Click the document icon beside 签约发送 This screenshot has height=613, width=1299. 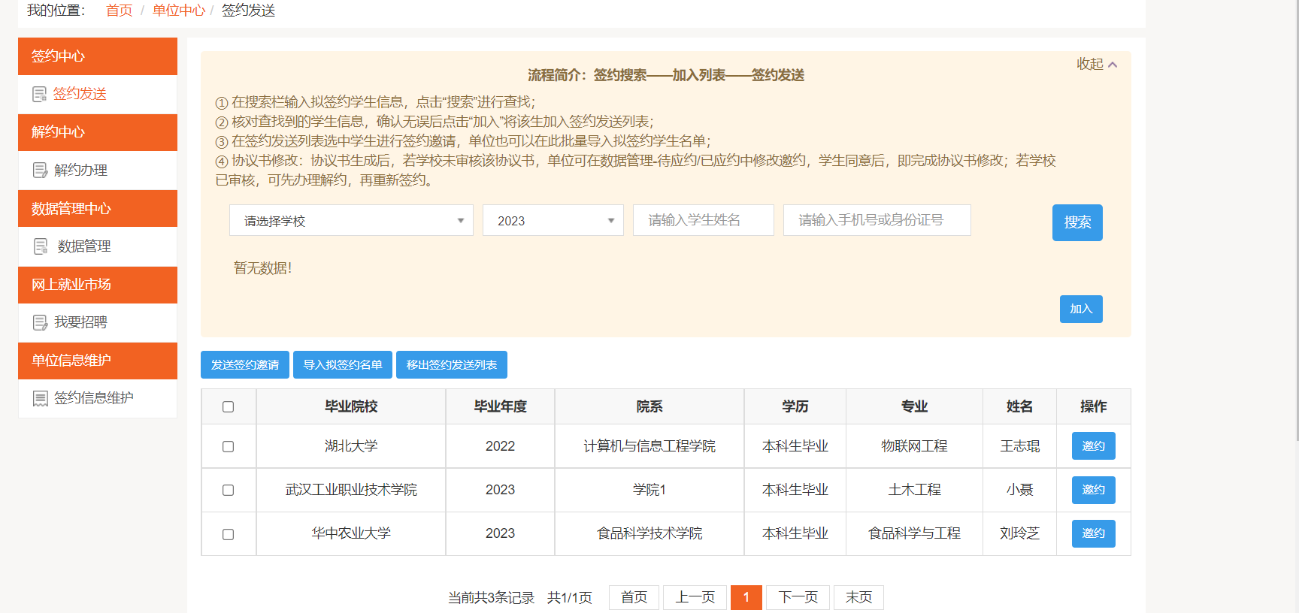(x=40, y=94)
